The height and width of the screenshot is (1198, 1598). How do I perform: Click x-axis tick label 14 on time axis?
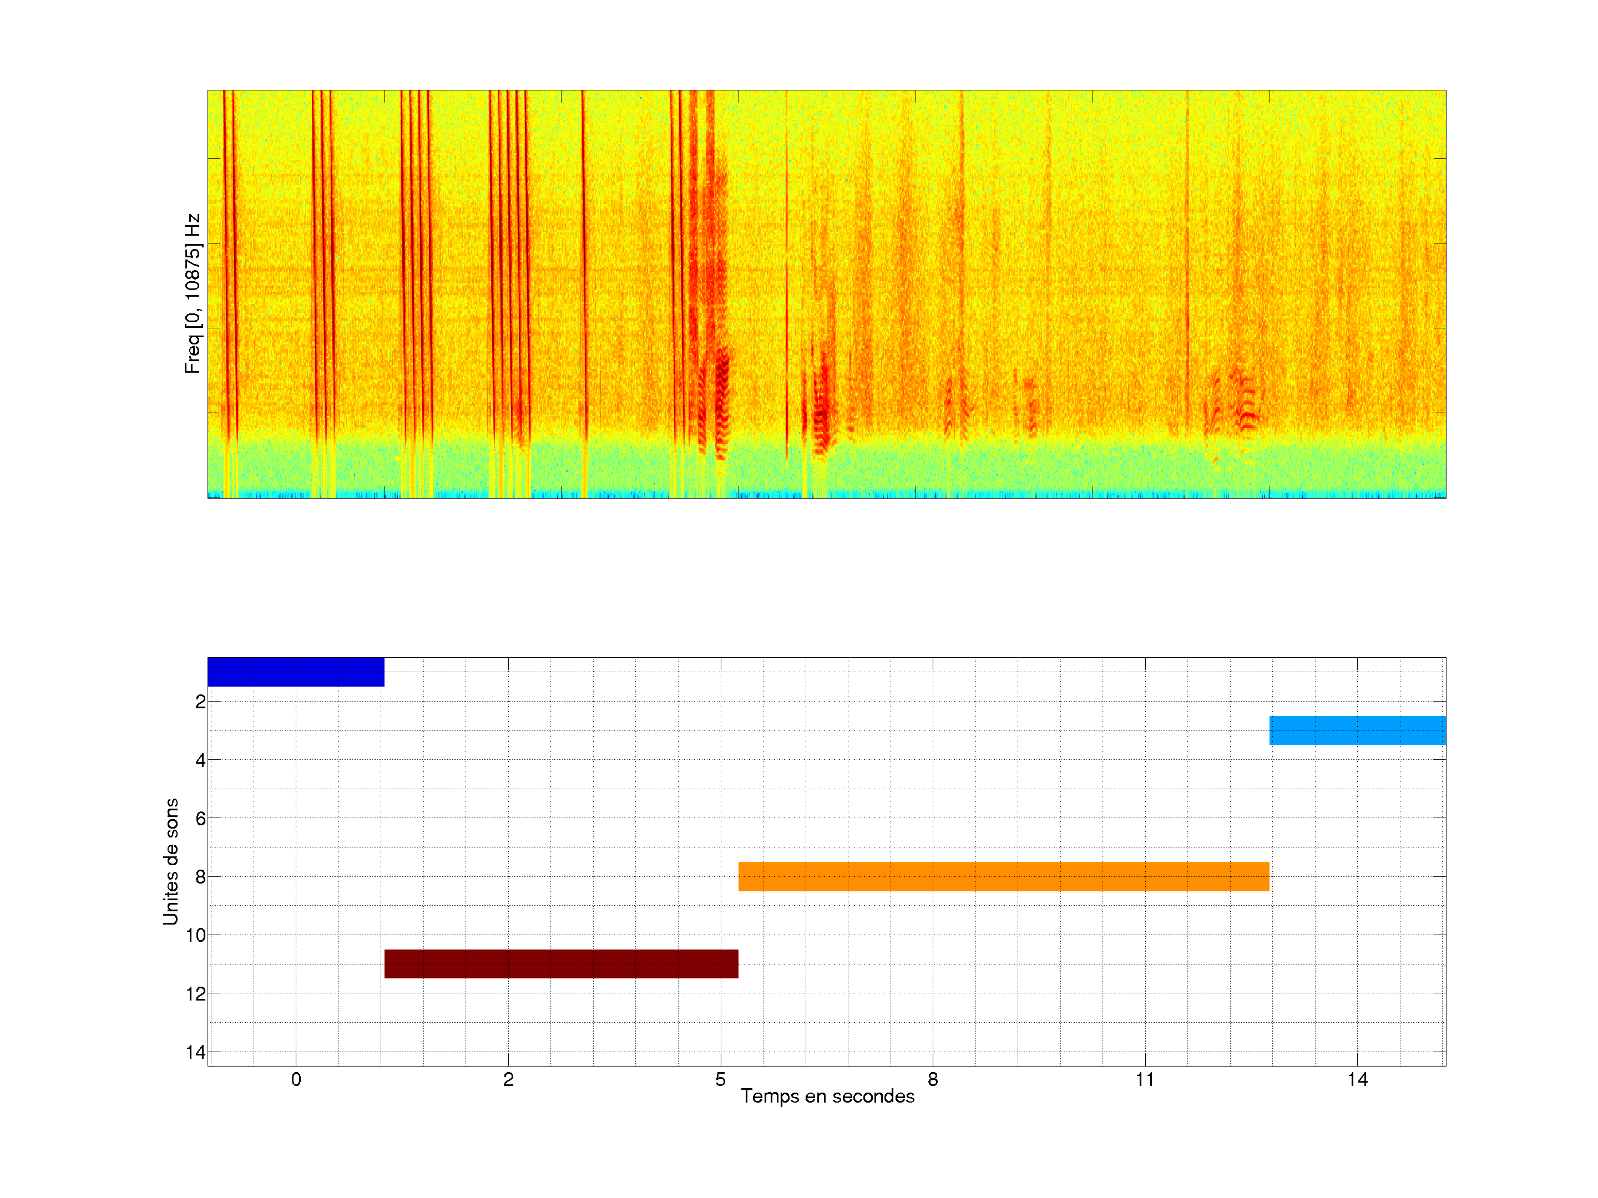(x=1357, y=1079)
